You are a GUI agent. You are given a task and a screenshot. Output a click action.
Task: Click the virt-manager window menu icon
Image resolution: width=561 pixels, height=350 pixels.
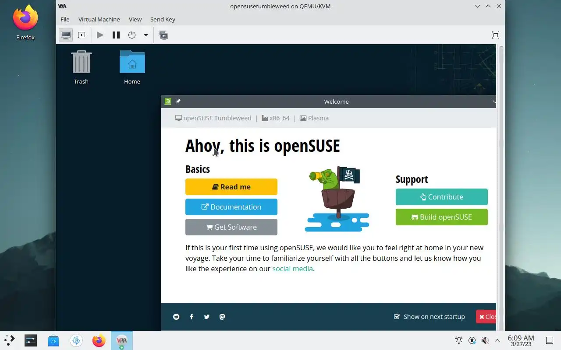62,6
